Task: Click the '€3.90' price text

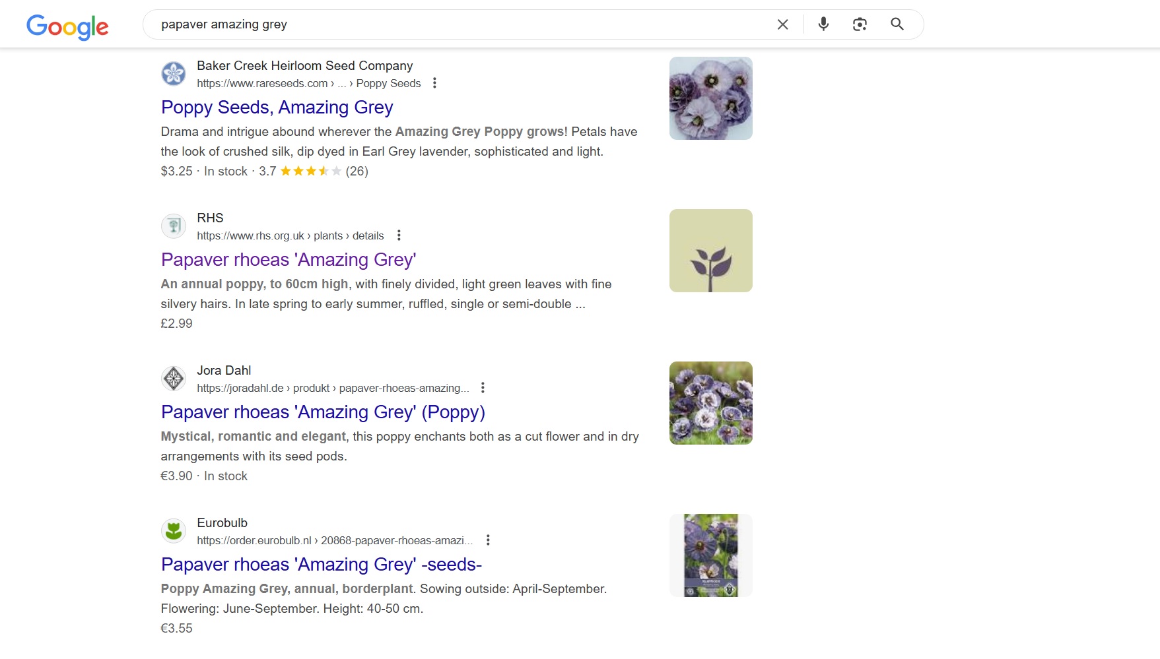Action: click(176, 476)
